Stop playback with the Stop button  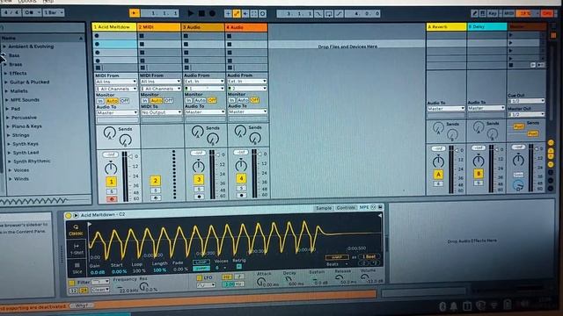pos(201,13)
